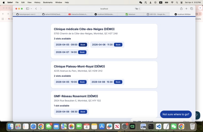
Task: Open the sidebar options chevron dropdown
Action: point(31,9)
